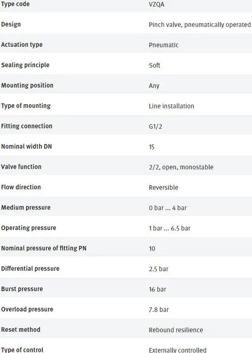Click the Design row label

coord(11,24)
